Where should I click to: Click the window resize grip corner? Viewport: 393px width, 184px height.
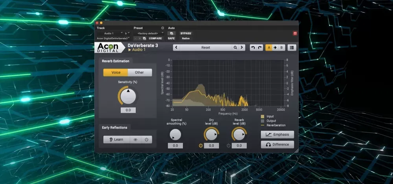coord(296,151)
